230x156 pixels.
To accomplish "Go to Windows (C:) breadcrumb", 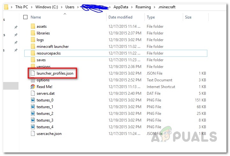I will [47, 7].
